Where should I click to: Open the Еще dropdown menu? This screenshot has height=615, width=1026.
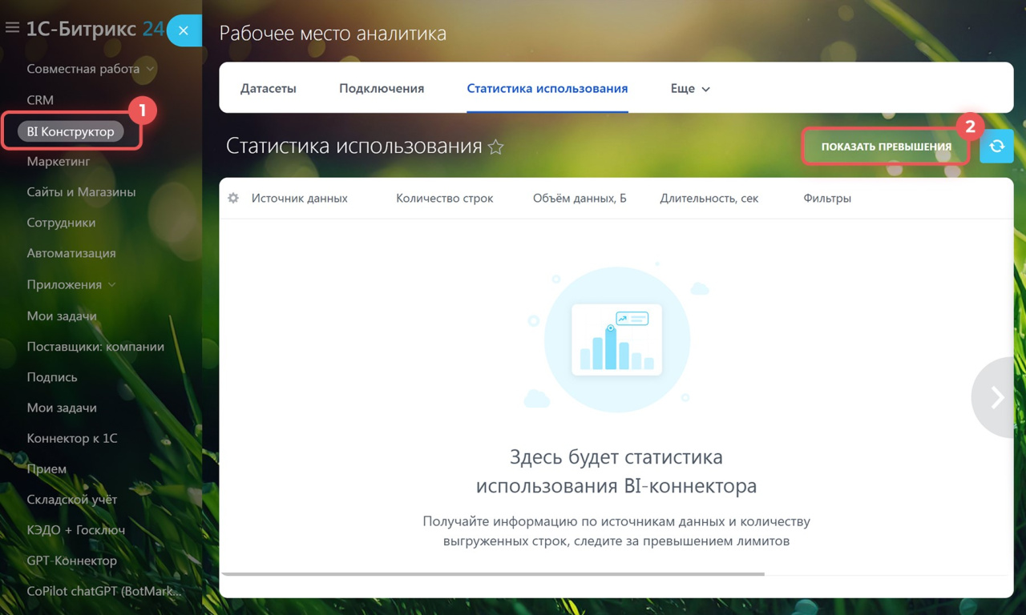691,89
